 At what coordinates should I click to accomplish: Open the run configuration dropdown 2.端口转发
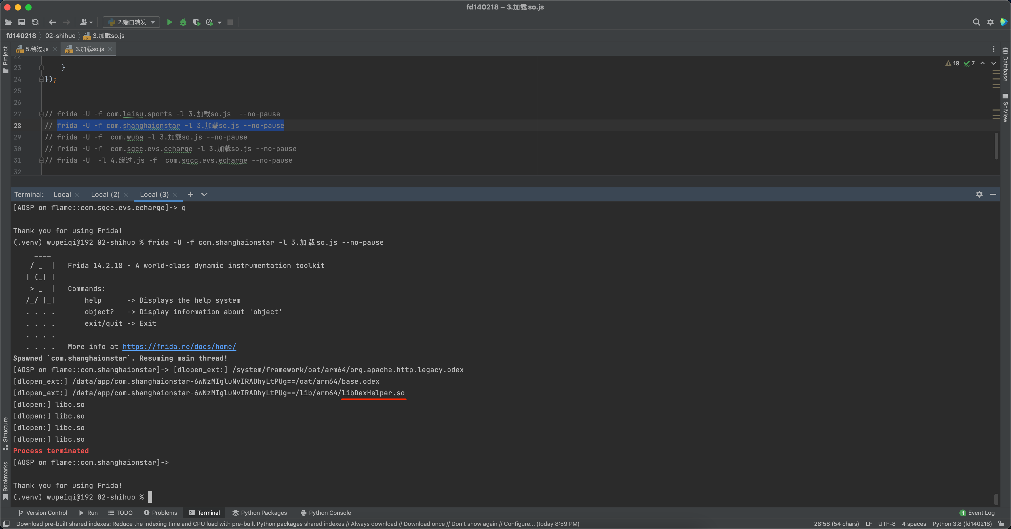coord(131,22)
